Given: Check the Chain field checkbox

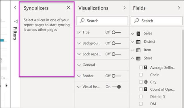Looking at the screenshot, I should 141,75.
